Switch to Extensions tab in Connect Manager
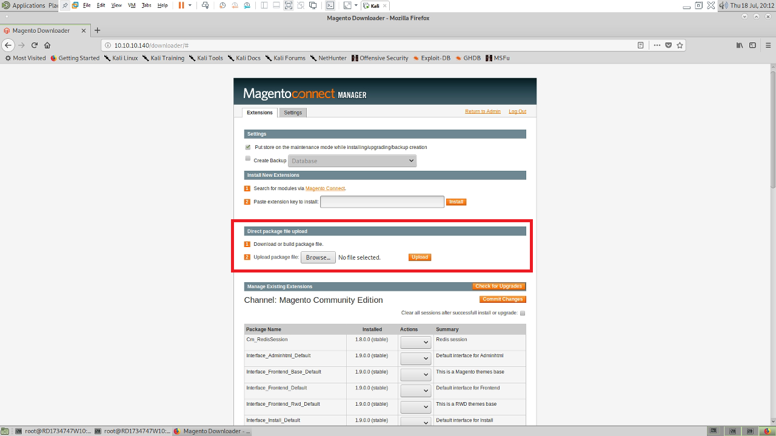The height and width of the screenshot is (436, 776). (259, 113)
